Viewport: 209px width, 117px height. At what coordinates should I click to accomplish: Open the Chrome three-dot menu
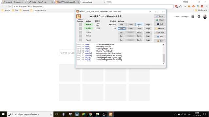click(x=207, y=6)
